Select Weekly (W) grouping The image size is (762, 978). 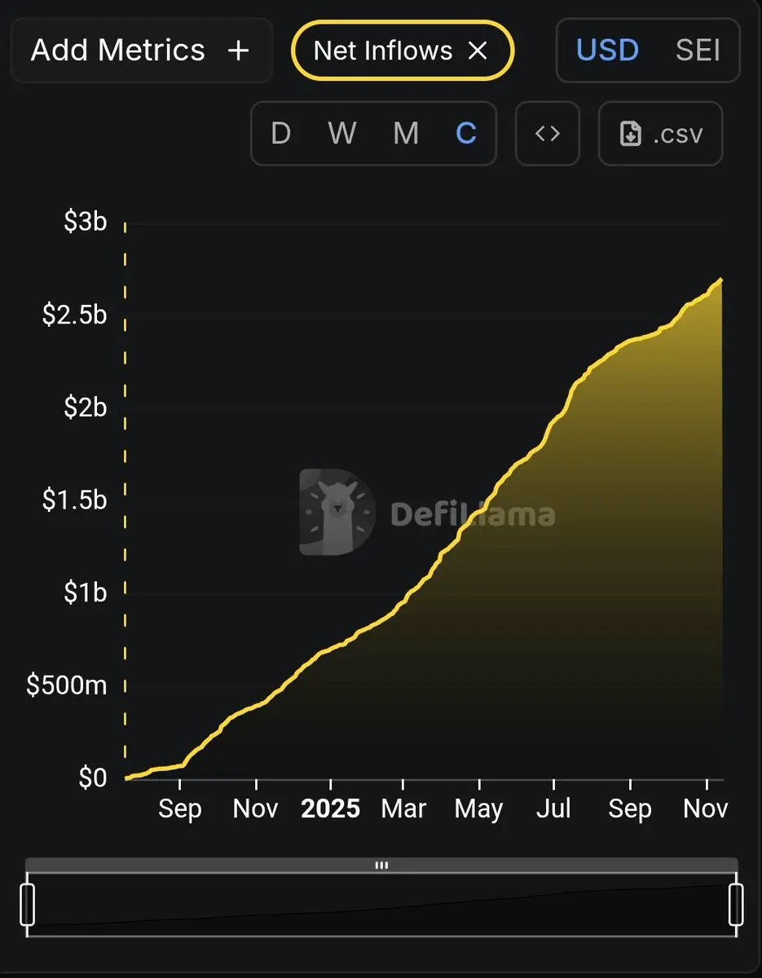point(342,133)
